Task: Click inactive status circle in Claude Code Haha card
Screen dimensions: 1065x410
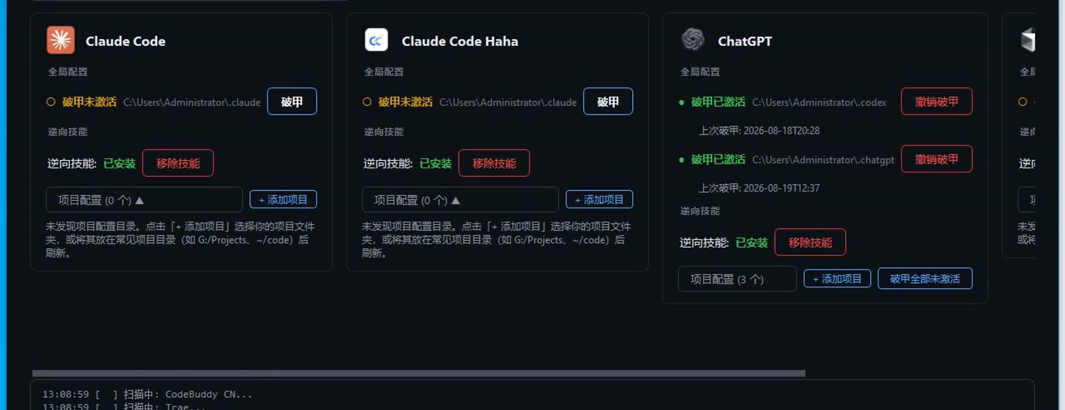Action: click(367, 102)
